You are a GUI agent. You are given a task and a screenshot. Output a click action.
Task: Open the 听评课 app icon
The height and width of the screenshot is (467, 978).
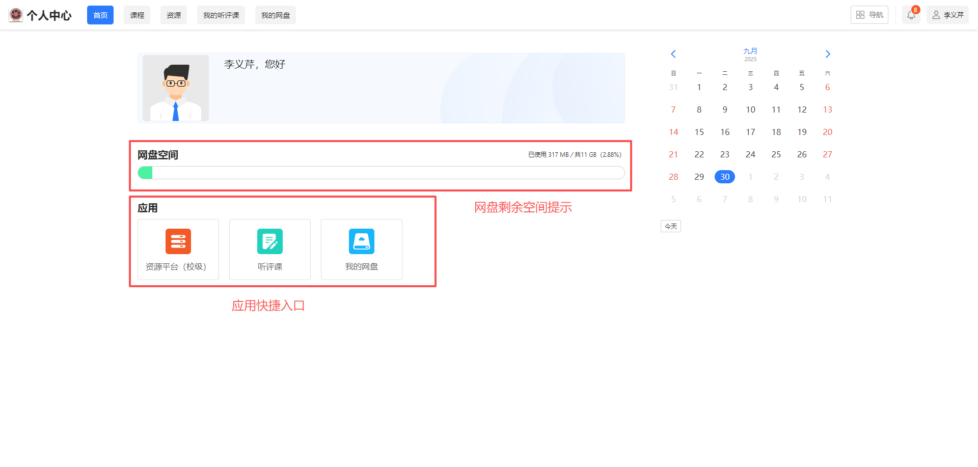[269, 241]
